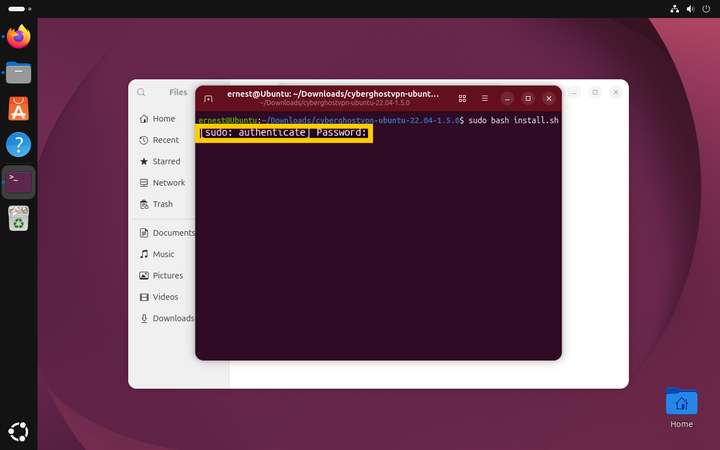The width and height of the screenshot is (720, 450).
Task: Click the network status icon in the top bar
Action: (674, 9)
